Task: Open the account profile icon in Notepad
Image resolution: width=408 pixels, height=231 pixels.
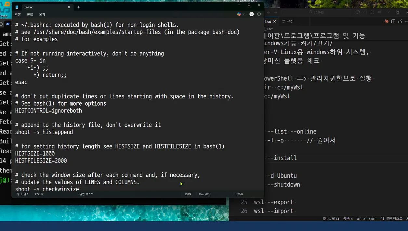Action: coord(252,14)
